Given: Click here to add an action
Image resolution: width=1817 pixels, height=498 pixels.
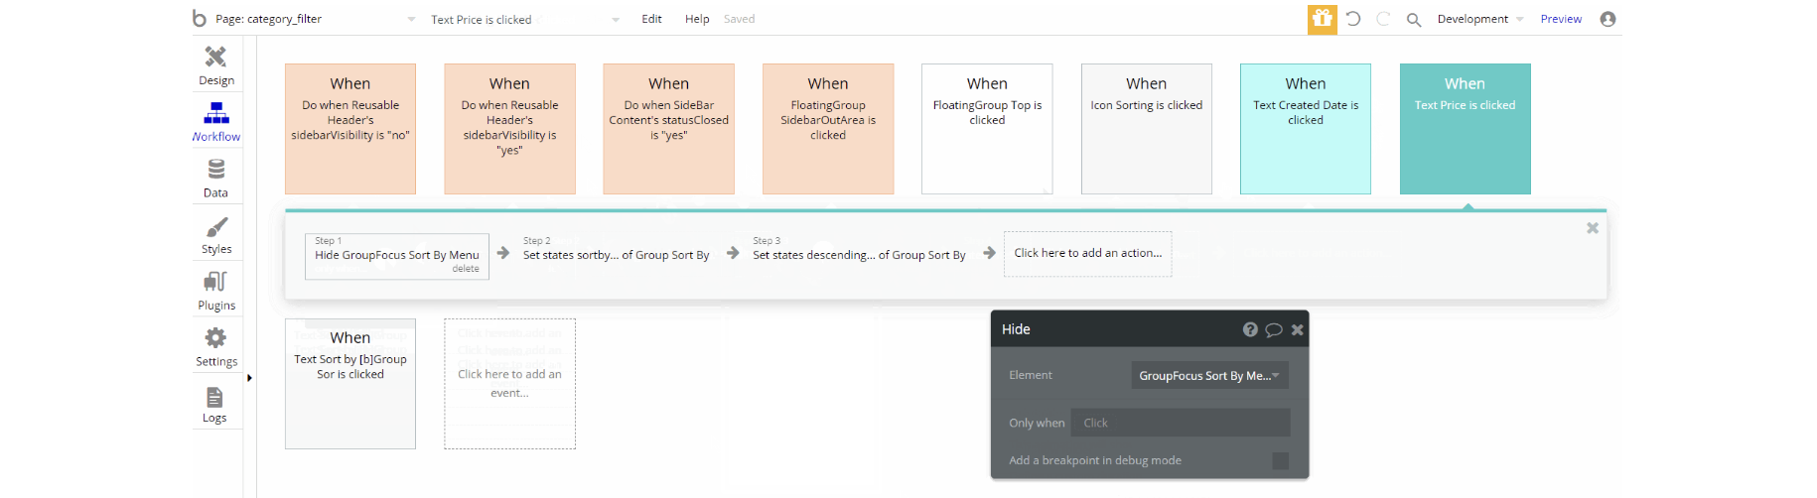Looking at the screenshot, I should [x=1087, y=253].
